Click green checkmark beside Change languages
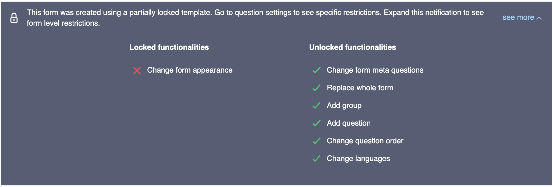This screenshot has height=187, width=553. (x=317, y=159)
